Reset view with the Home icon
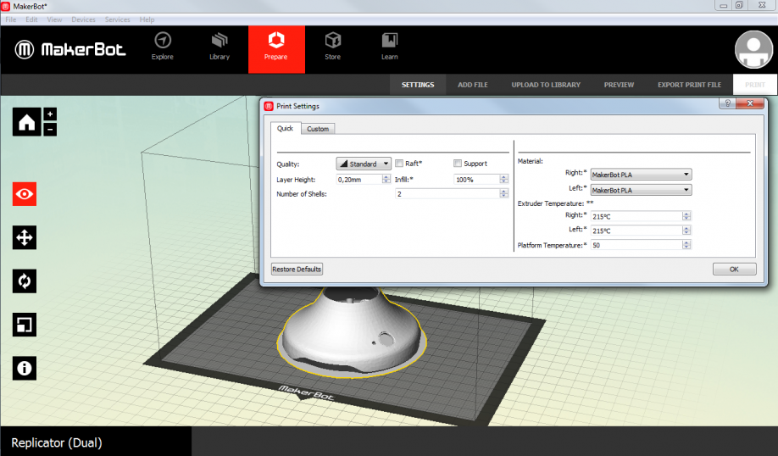This screenshot has width=778, height=456. point(27,122)
